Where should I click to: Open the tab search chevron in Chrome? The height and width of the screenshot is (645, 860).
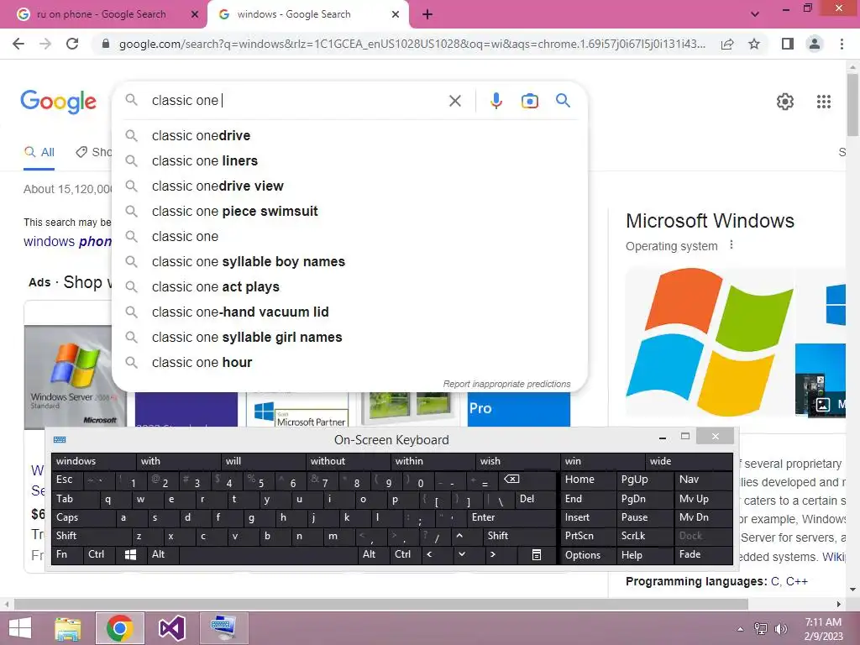point(755,14)
